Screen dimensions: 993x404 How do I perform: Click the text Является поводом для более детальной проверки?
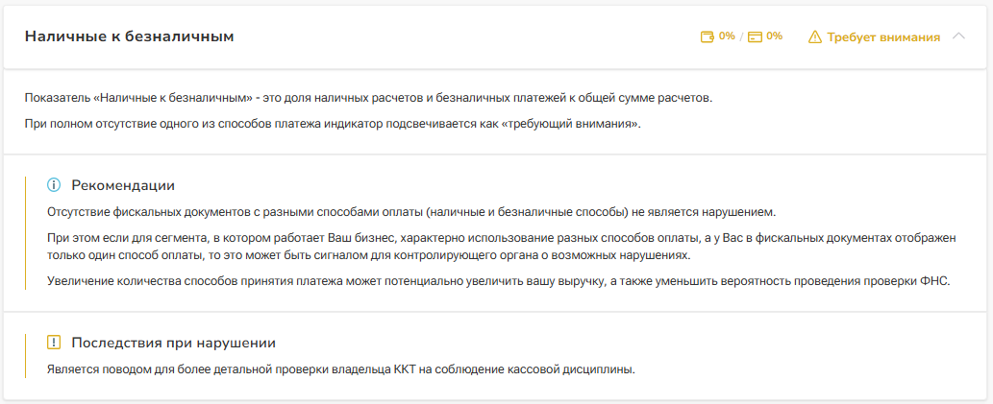coord(341,368)
